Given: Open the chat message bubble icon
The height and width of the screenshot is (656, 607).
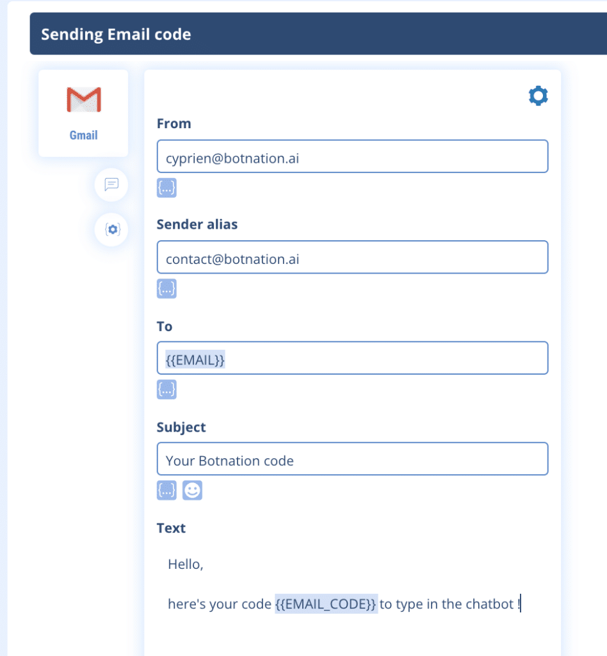Looking at the screenshot, I should pyautogui.click(x=111, y=184).
